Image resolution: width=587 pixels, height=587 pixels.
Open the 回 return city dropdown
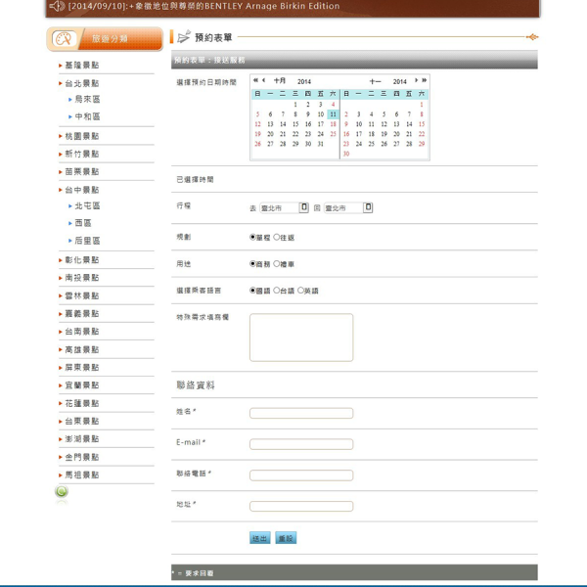[x=348, y=207]
